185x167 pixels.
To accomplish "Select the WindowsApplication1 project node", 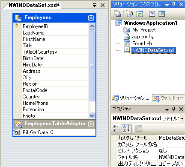I will [151, 23].
